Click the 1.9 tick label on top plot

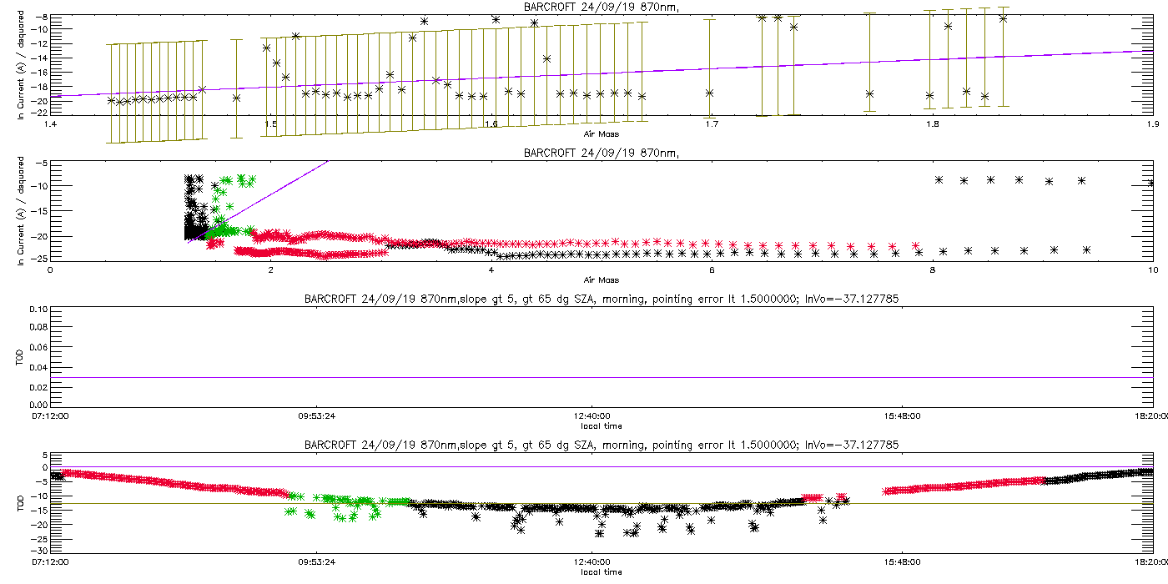click(x=1152, y=124)
